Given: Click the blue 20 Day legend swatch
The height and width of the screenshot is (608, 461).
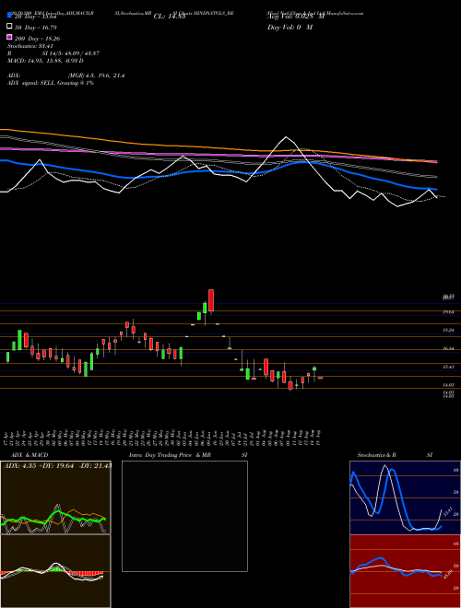Looking at the screenshot, I should (9, 16).
